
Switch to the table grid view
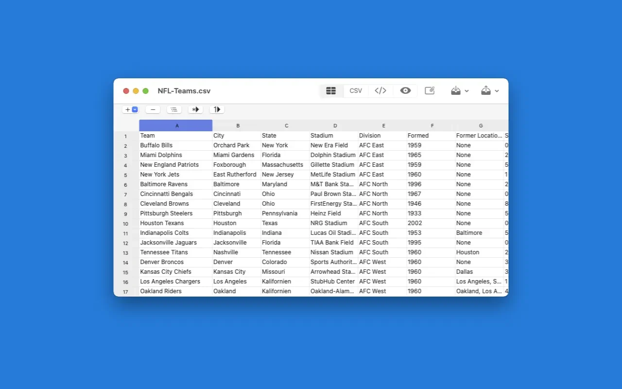pyautogui.click(x=331, y=91)
